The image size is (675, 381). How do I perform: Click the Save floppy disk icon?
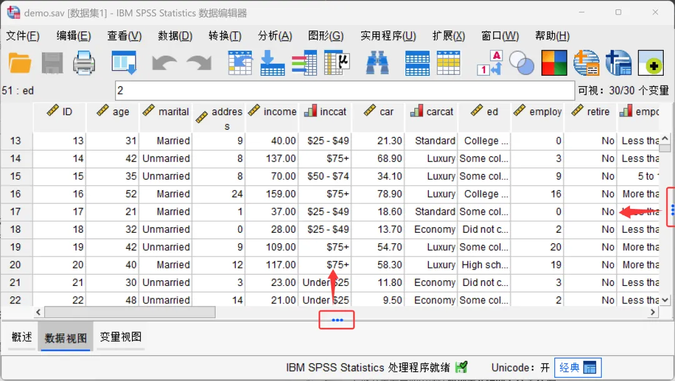click(x=52, y=63)
